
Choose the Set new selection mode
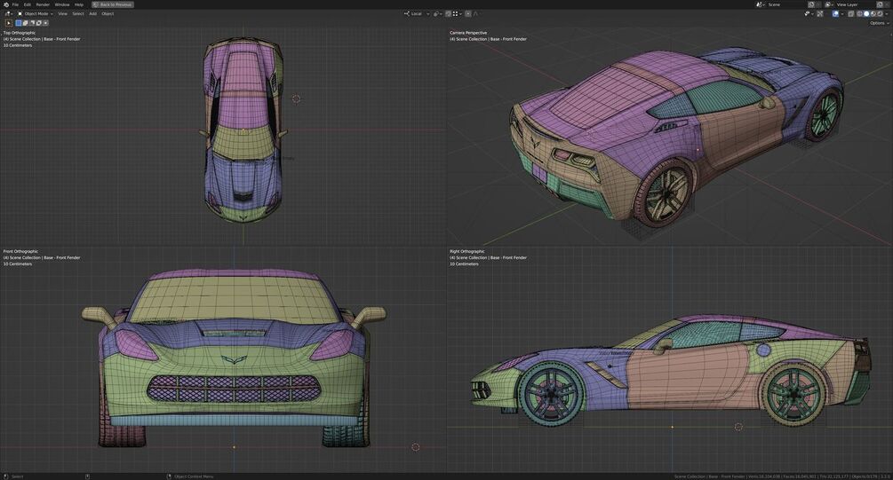[x=19, y=23]
